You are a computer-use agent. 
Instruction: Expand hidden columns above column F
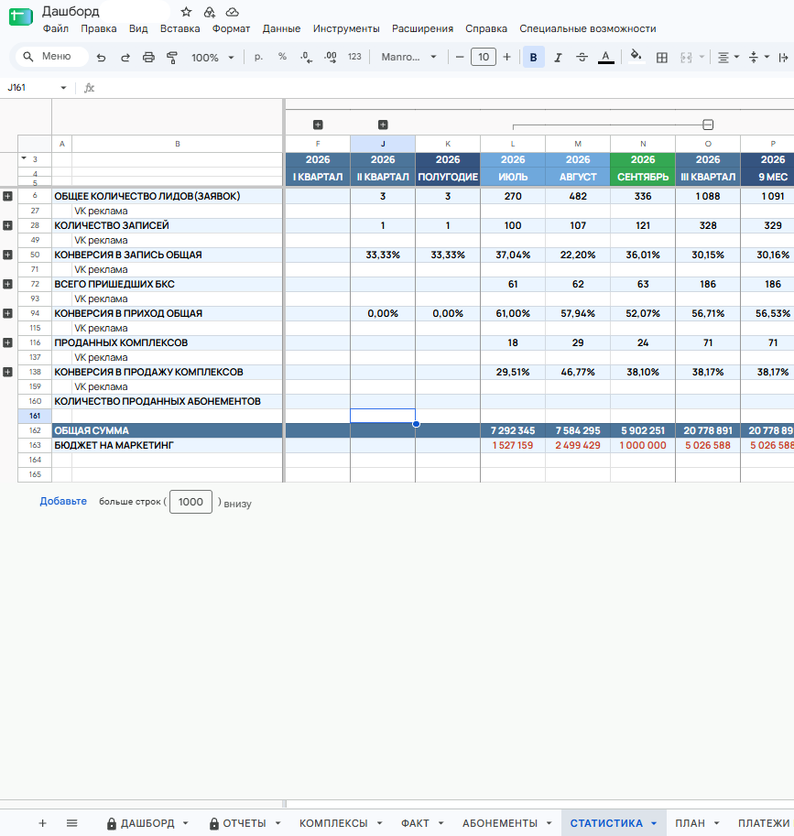(318, 125)
